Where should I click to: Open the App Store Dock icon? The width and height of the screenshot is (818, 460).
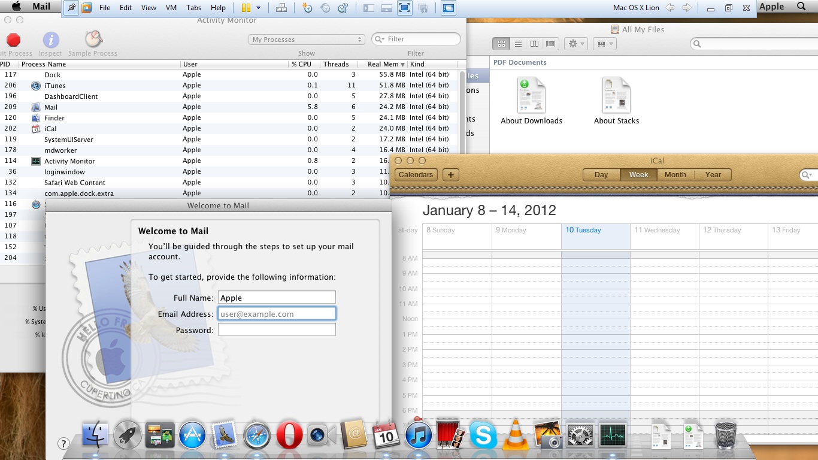192,435
